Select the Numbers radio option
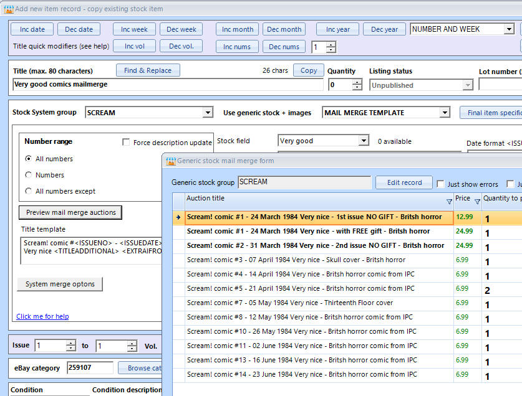Viewport: 522px width, 396px height. click(x=29, y=174)
